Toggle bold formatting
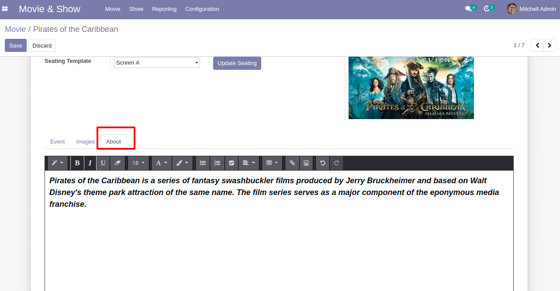560x291 pixels. pos(77,163)
